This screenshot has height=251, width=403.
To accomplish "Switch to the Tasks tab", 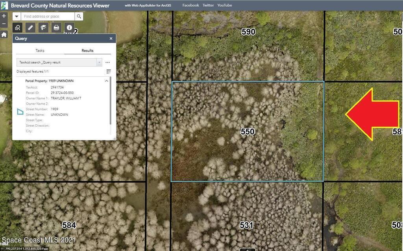I will 40,50.
